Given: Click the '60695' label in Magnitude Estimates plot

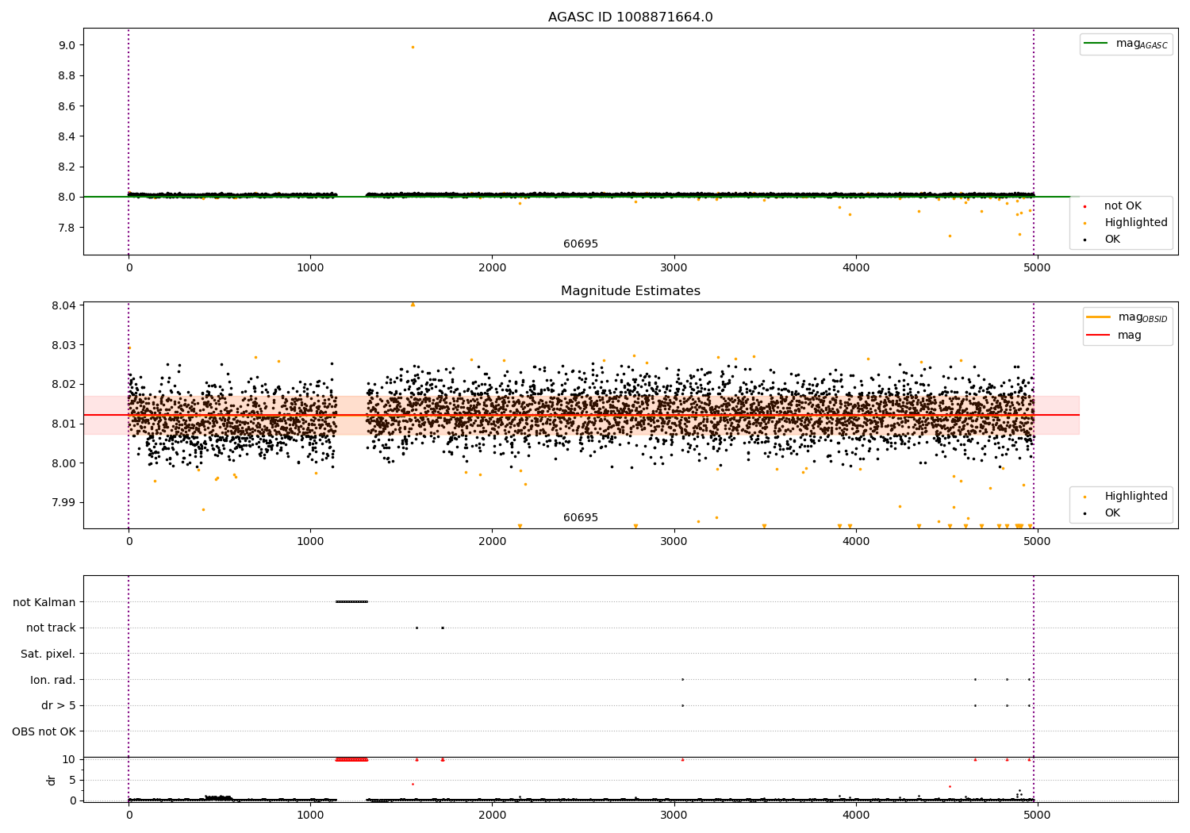Looking at the screenshot, I should tap(581, 518).
